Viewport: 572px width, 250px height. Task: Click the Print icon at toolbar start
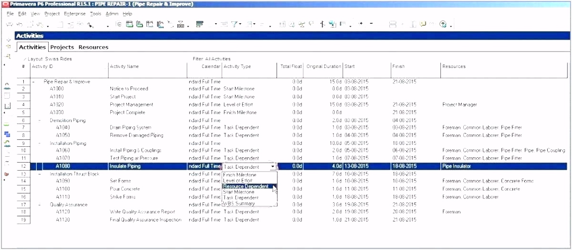(x=10, y=24)
